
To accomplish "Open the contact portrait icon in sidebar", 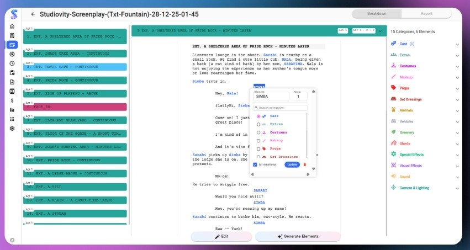I will click(x=12, y=91).
